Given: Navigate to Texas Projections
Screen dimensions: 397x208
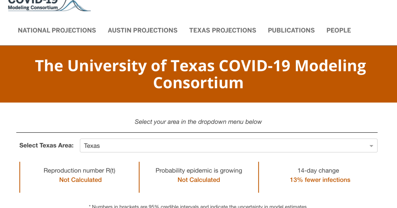Looking at the screenshot, I should point(223,30).
